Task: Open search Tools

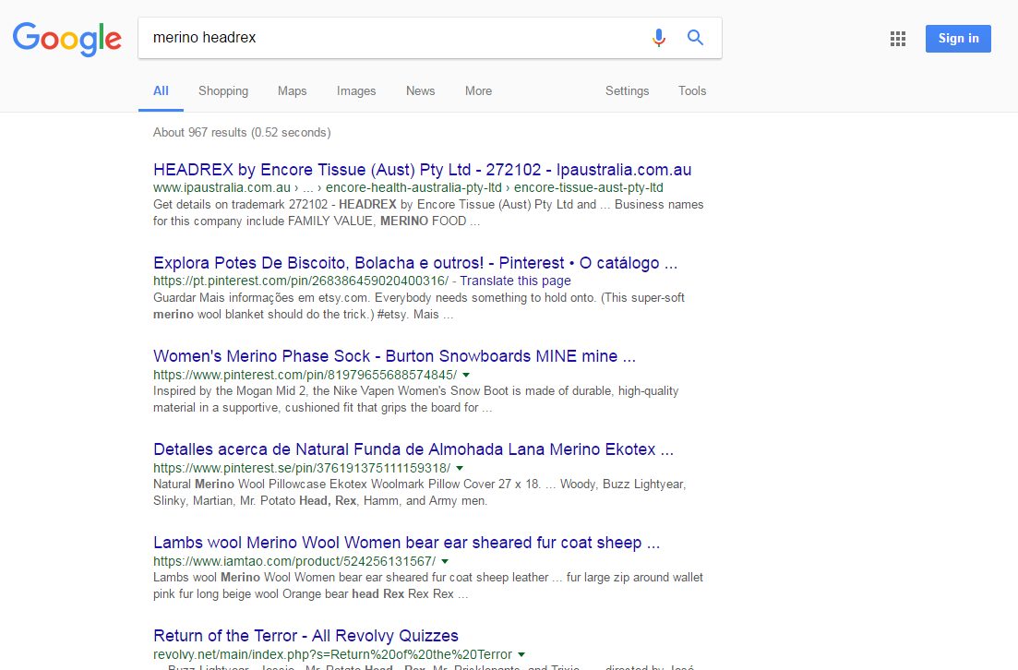Action: tap(692, 90)
